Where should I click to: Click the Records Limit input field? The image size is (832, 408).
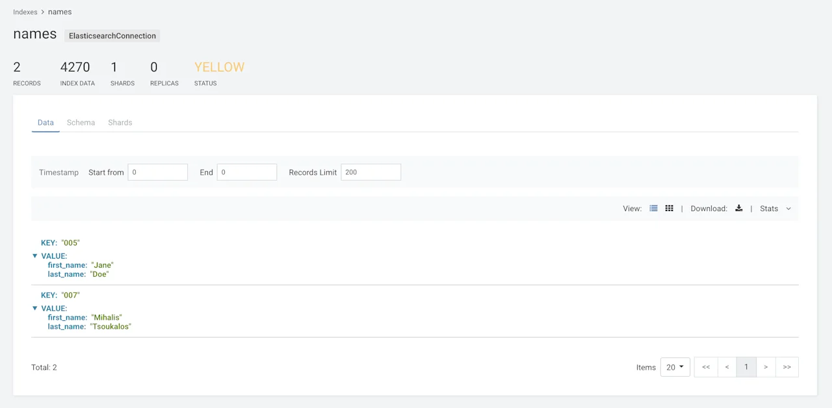click(x=370, y=172)
